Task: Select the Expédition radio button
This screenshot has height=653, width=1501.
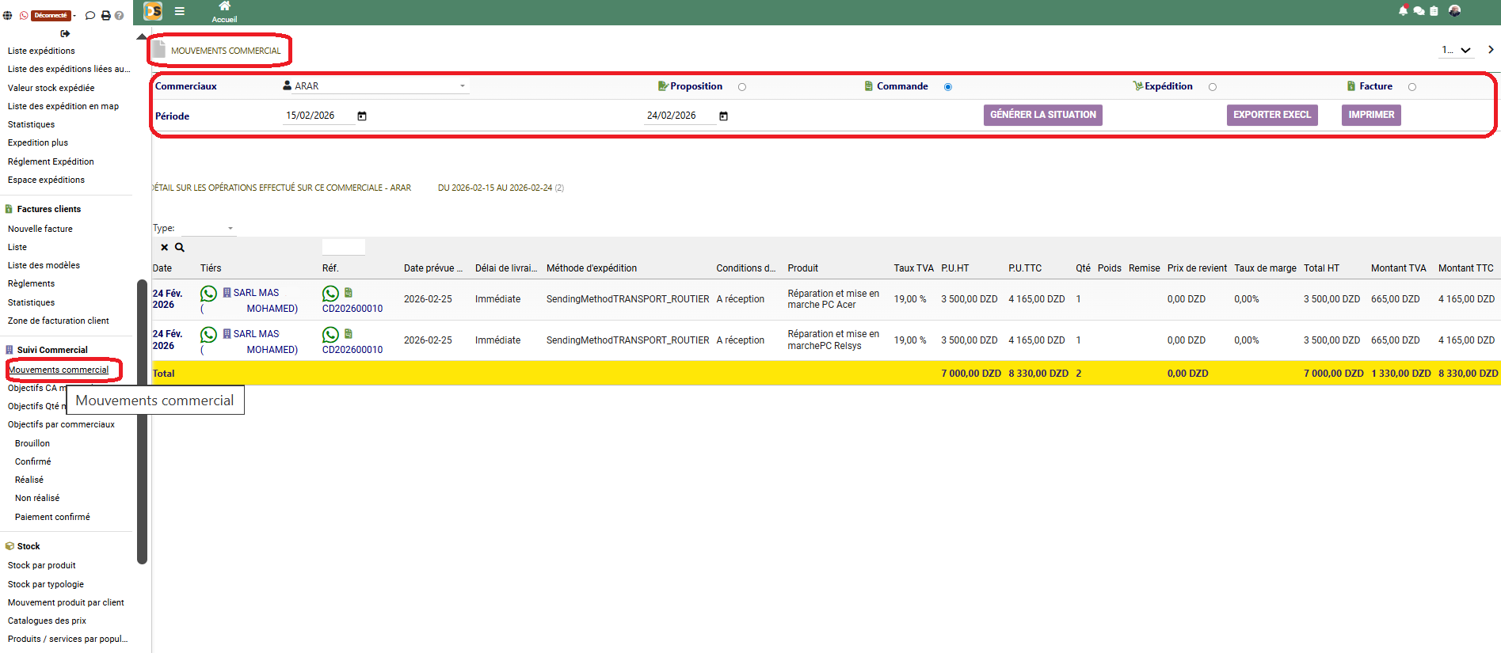Action: click(1213, 87)
